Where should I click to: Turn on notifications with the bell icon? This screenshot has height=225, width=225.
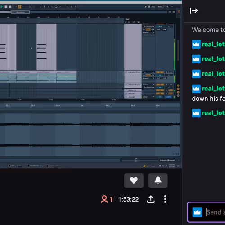[158, 180]
